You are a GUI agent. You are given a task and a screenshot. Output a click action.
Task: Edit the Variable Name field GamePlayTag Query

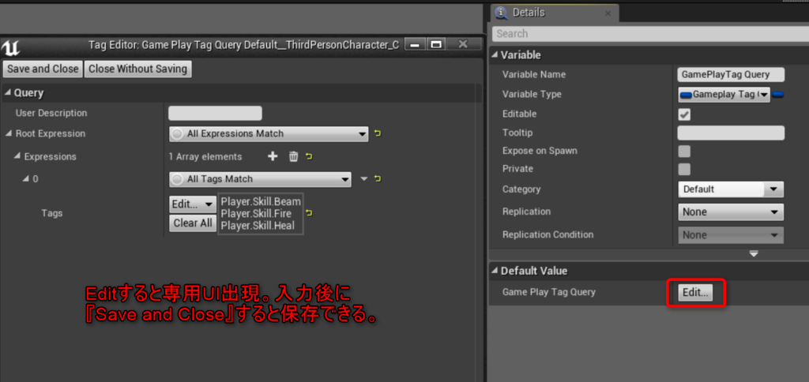click(x=731, y=75)
